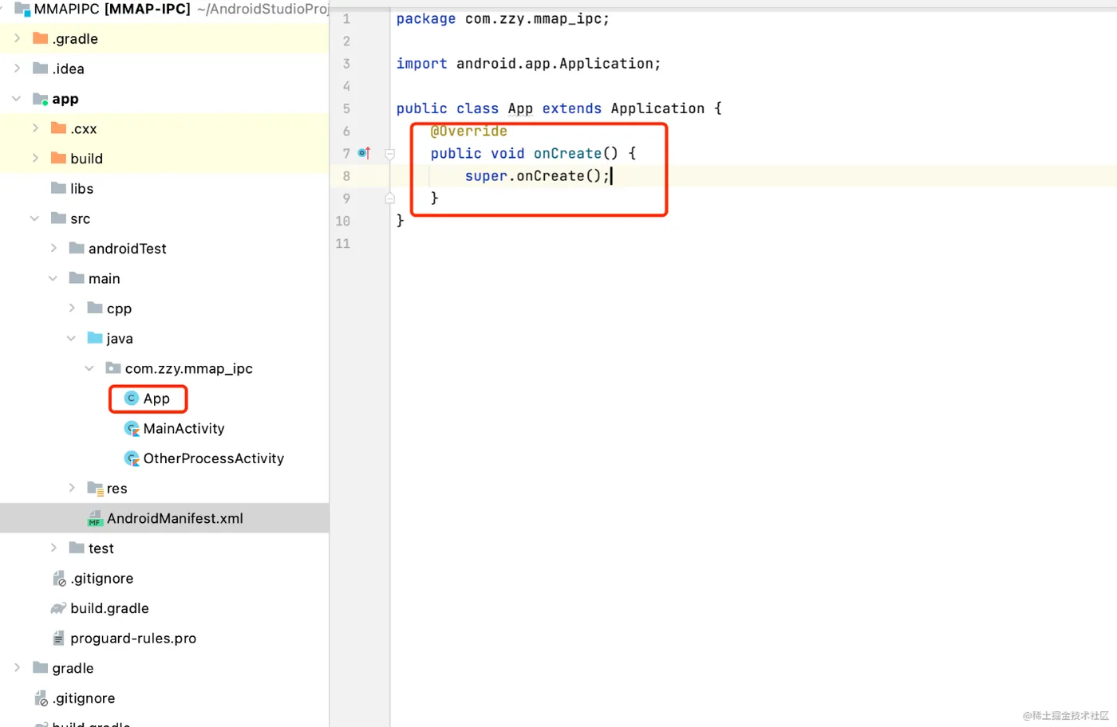
Task: Click line number 5 in the gutter
Action: tap(346, 108)
